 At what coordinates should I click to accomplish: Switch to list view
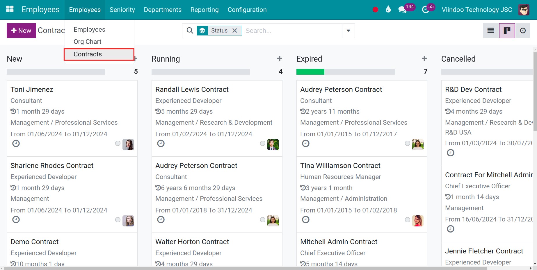point(491,31)
